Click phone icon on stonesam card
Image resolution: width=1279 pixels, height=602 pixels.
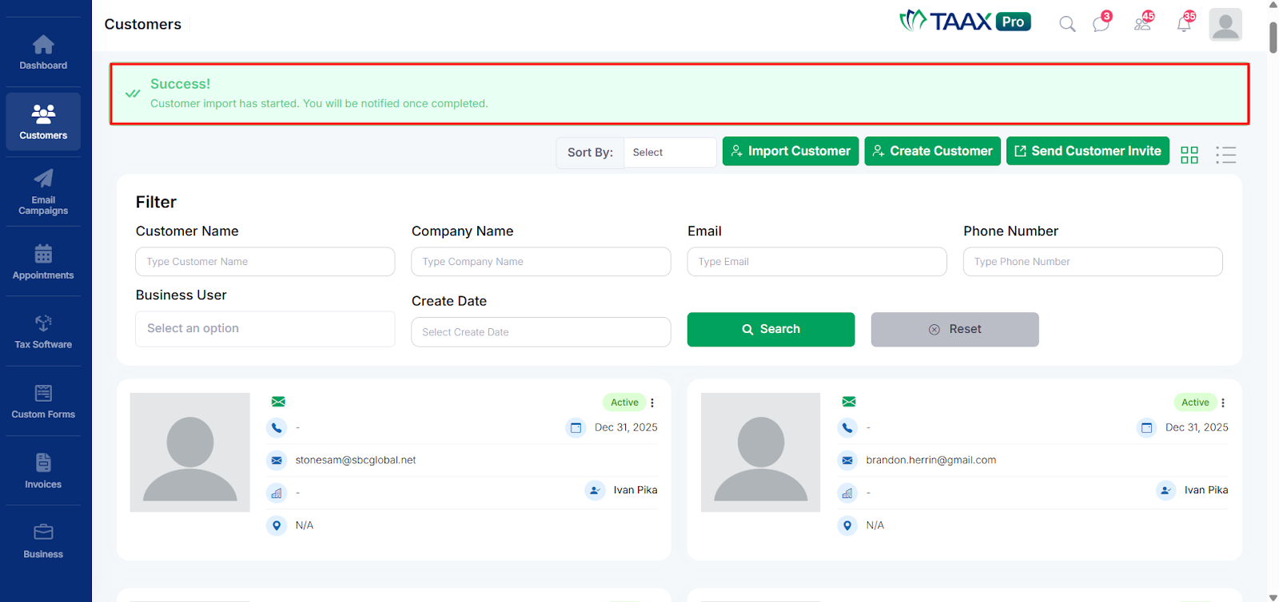(x=277, y=428)
